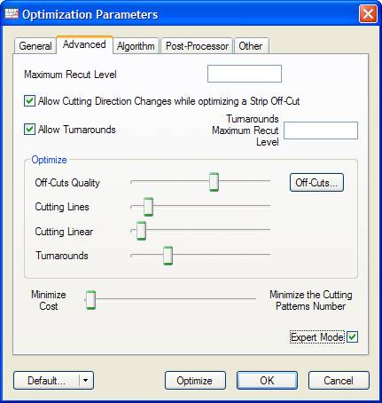Viewport: 382px width, 403px height.
Task: Click the Cutting Linear slider handle
Action: pos(141,231)
